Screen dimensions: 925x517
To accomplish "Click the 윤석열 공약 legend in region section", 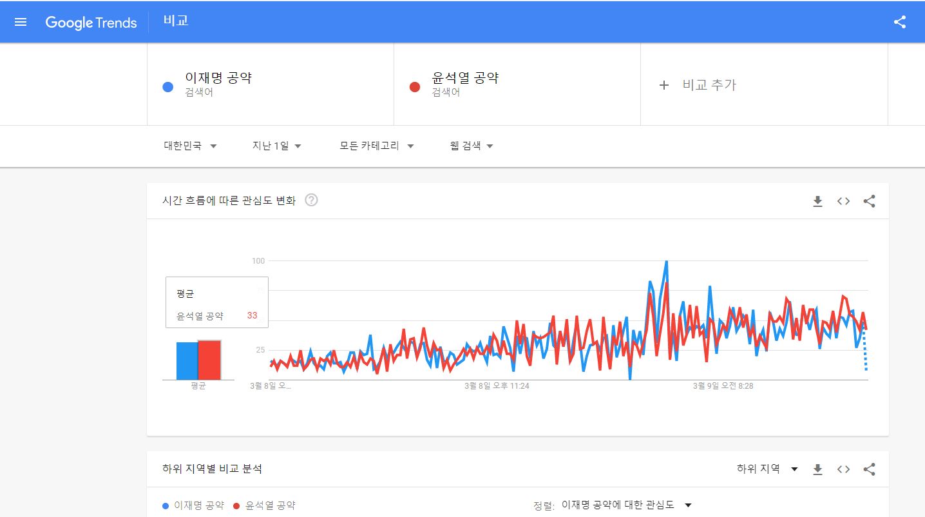I will point(265,505).
